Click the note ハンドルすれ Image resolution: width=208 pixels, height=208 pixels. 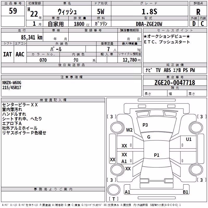[14, 114]
